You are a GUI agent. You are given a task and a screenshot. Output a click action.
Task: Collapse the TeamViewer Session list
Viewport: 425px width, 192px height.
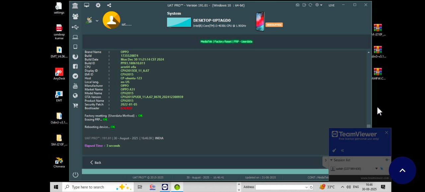coord(331,160)
